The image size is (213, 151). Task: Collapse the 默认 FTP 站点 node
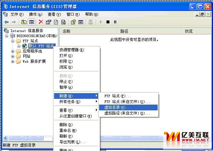tap(19, 46)
